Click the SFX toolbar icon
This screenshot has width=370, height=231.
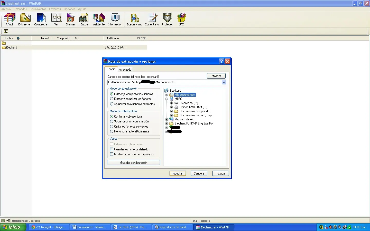(182, 20)
